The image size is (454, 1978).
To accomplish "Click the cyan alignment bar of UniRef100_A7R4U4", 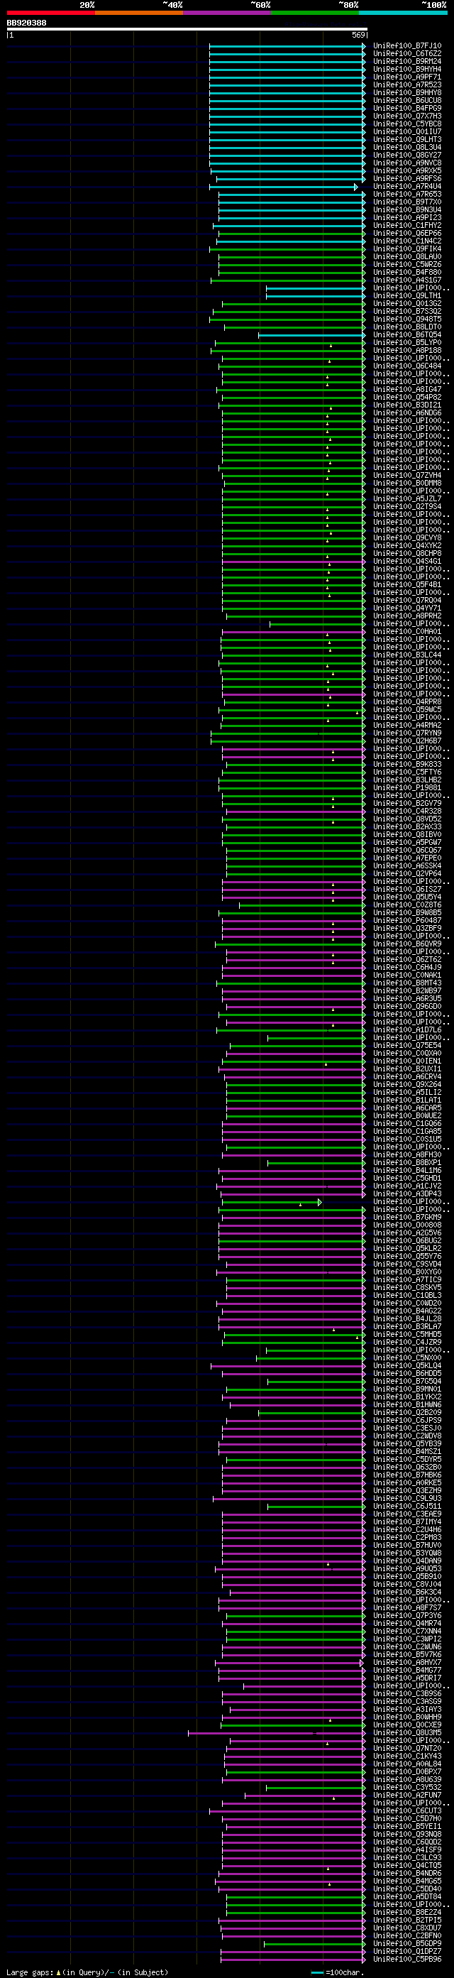I will 283,187.
